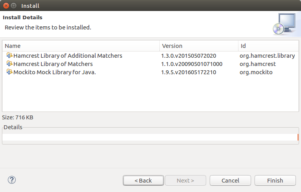Cancel the installation
This screenshot has height=192, width=301.
tap(230, 181)
